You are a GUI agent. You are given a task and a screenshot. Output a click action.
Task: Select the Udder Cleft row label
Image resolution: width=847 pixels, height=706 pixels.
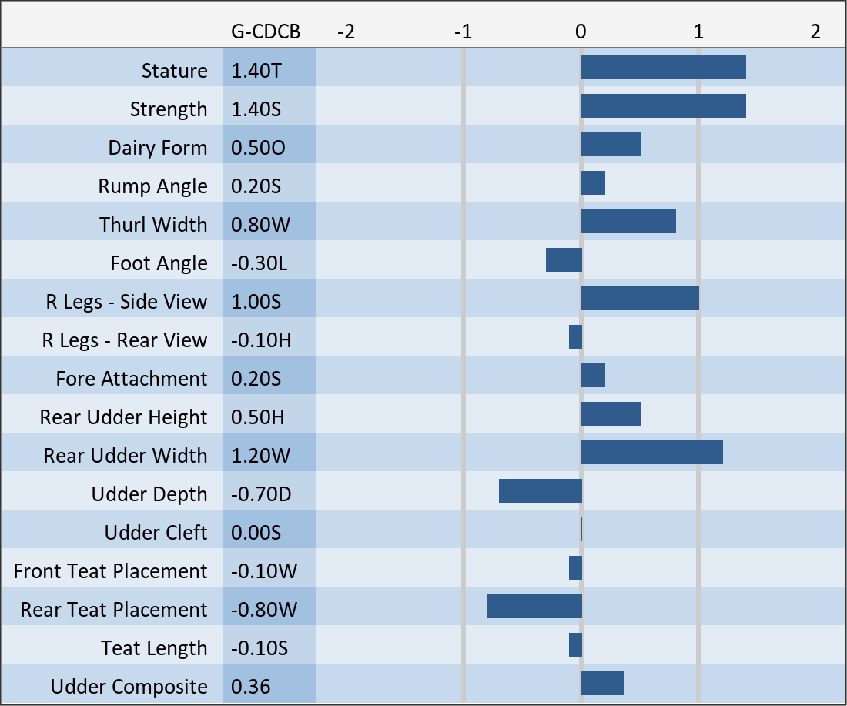(156, 533)
